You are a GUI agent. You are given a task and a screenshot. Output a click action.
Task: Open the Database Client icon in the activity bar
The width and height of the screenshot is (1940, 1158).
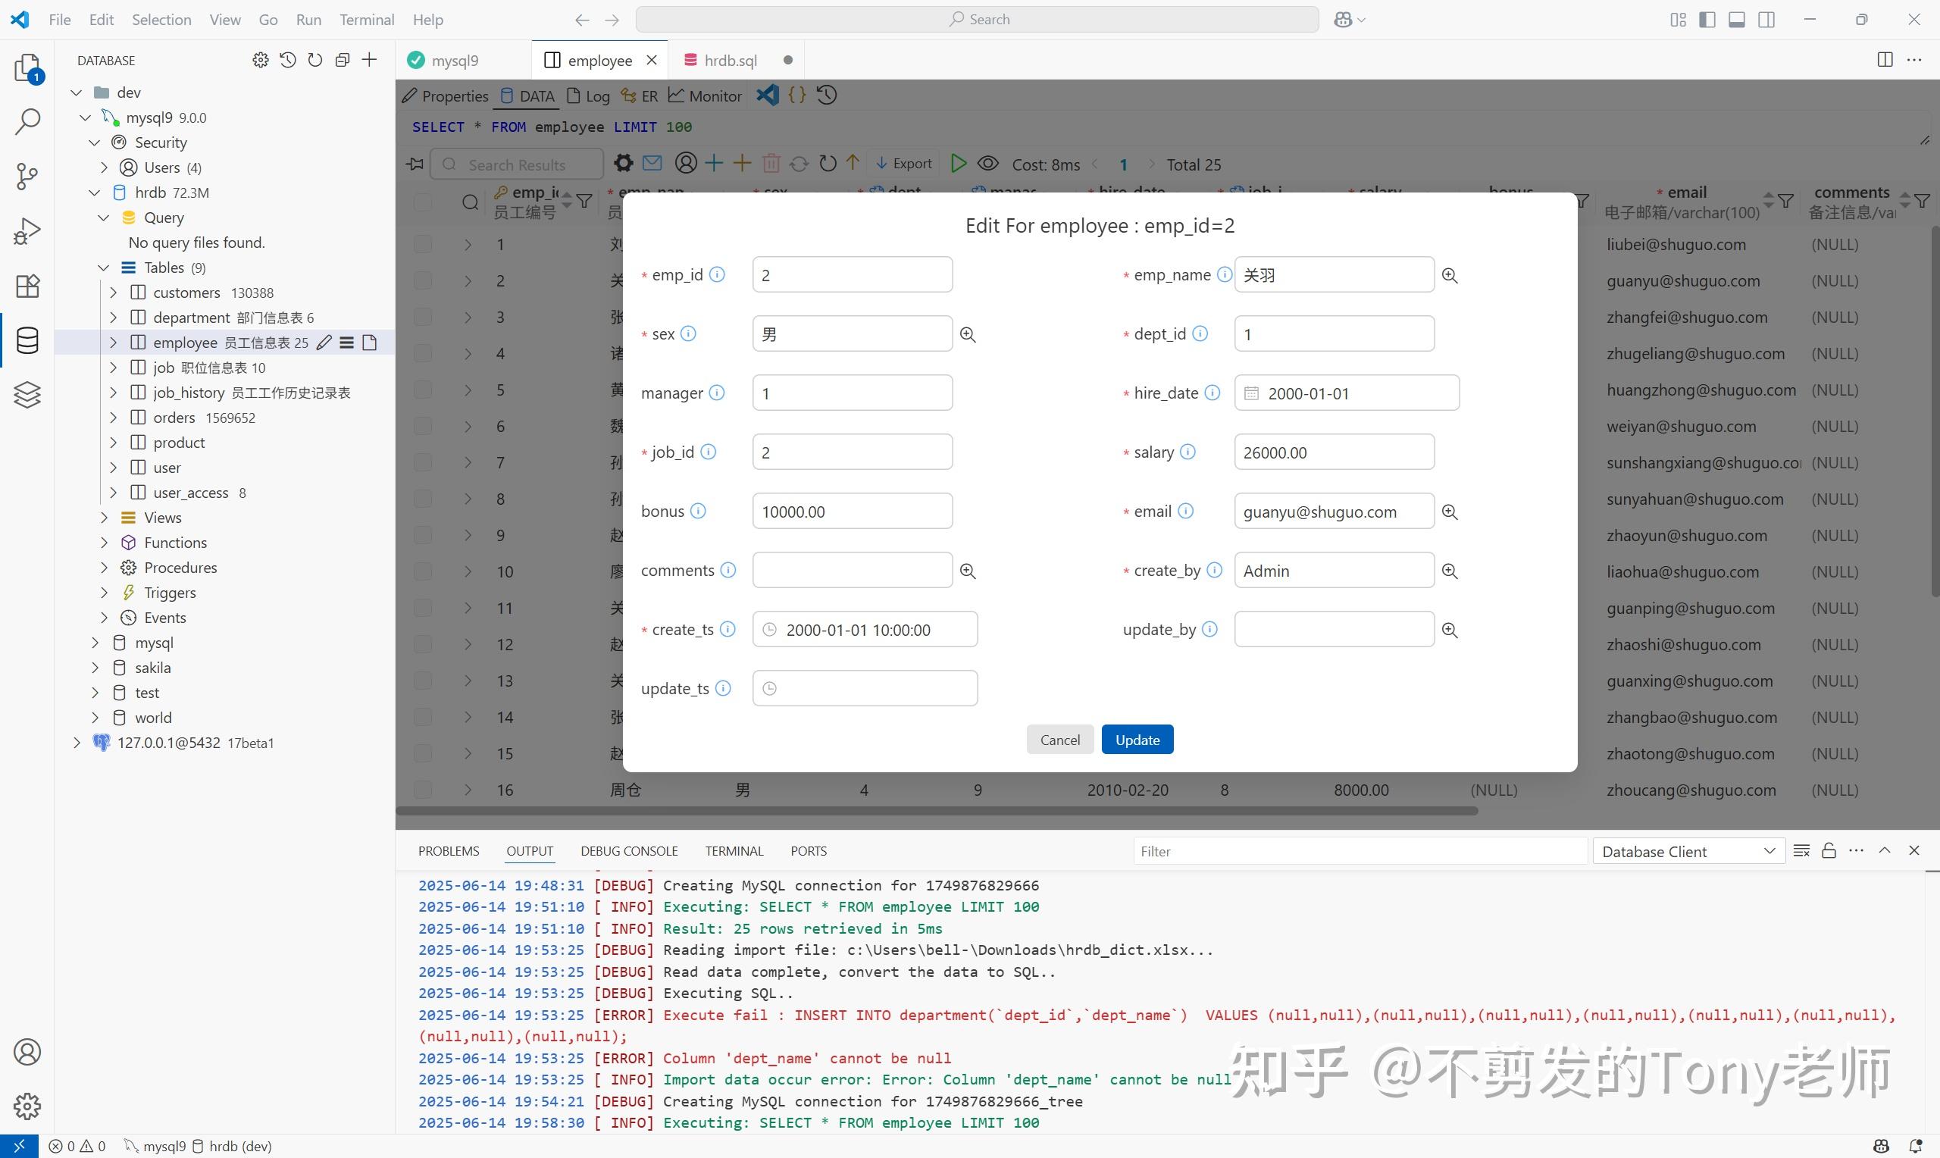tap(27, 340)
